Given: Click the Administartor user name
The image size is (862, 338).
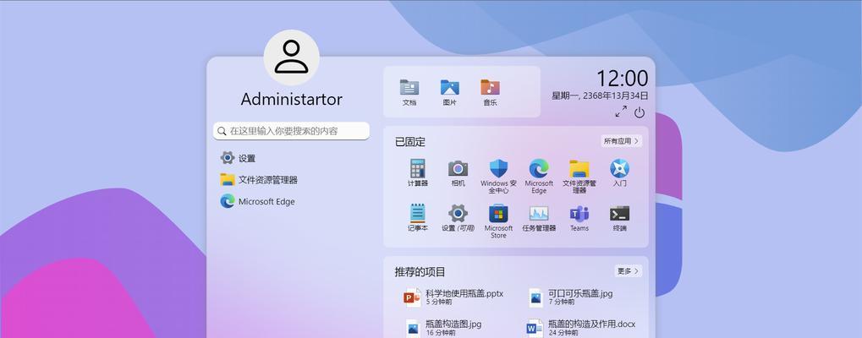Looking at the screenshot, I should 291,100.
